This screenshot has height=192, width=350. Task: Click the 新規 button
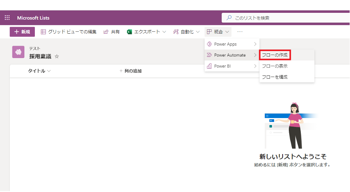pyautogui.click(x=22, y=32)
